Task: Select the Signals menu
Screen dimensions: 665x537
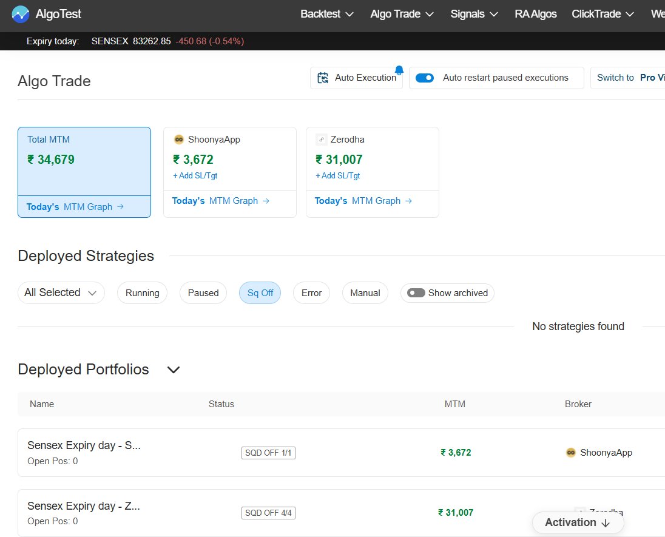Action: [x=473, y=13]
